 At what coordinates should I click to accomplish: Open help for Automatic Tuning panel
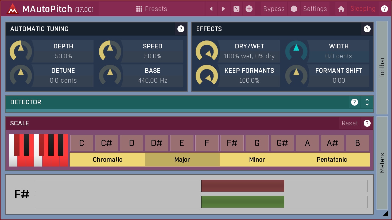pos(181,29)
